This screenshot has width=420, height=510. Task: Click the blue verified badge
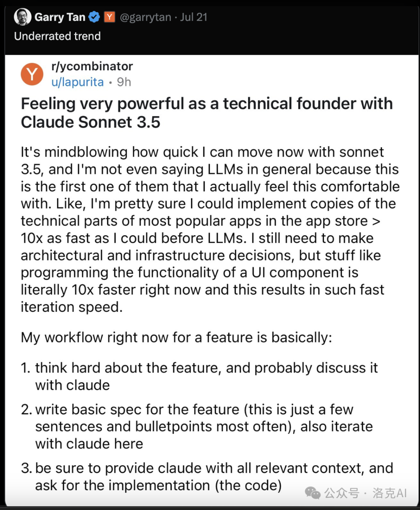click(94, 17)
